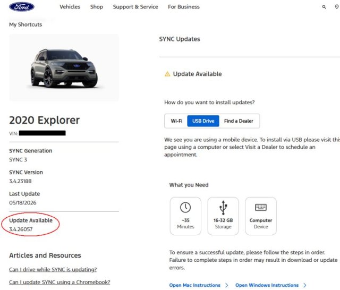340x290 pixels.
Task: Expand the Vehicles menu
Action: (70, 7)
